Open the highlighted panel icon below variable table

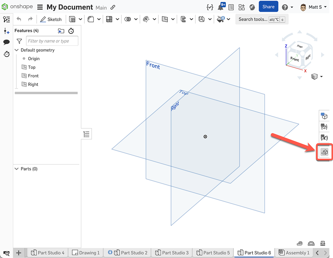[324, 152]
